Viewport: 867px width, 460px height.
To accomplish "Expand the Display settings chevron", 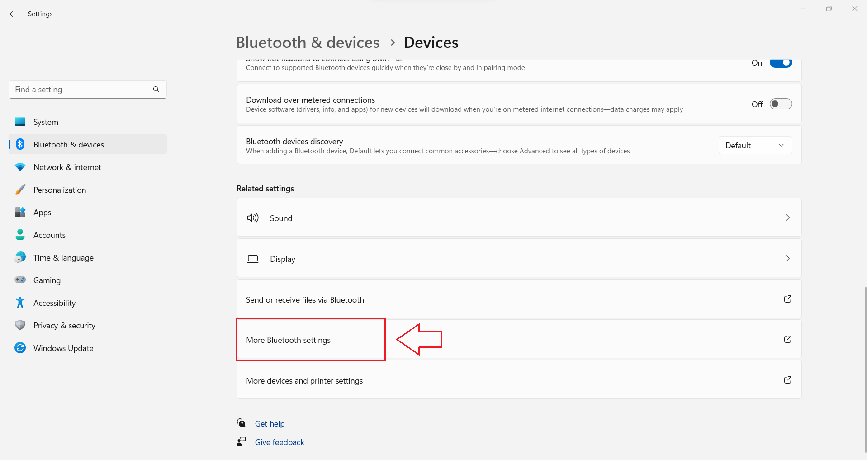I will tap(787, 258).
